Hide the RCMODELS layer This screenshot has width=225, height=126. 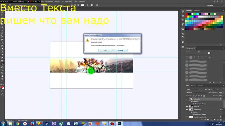(x=187, y=99)
